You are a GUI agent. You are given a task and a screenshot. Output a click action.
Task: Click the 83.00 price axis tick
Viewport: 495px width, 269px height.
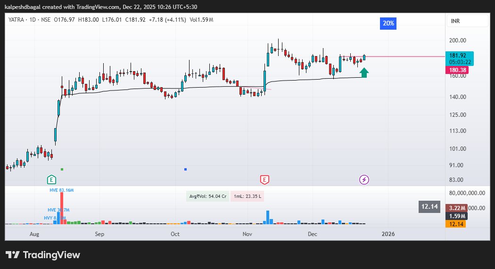point(457,180)
